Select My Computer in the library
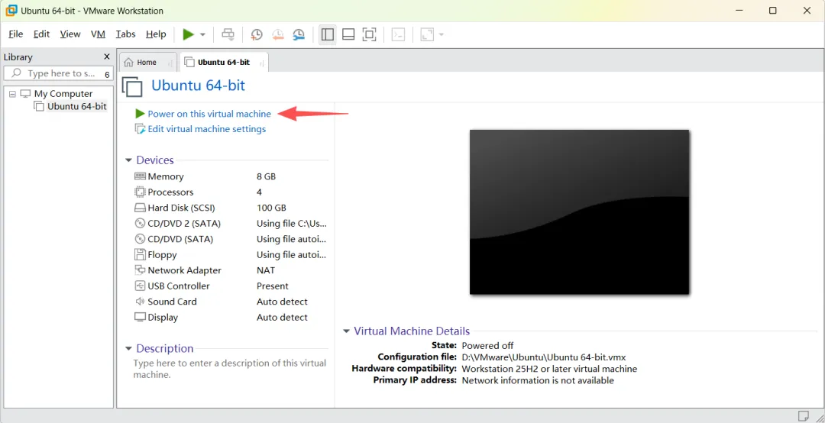The image size is (825, 423). [x=63, y=94]
